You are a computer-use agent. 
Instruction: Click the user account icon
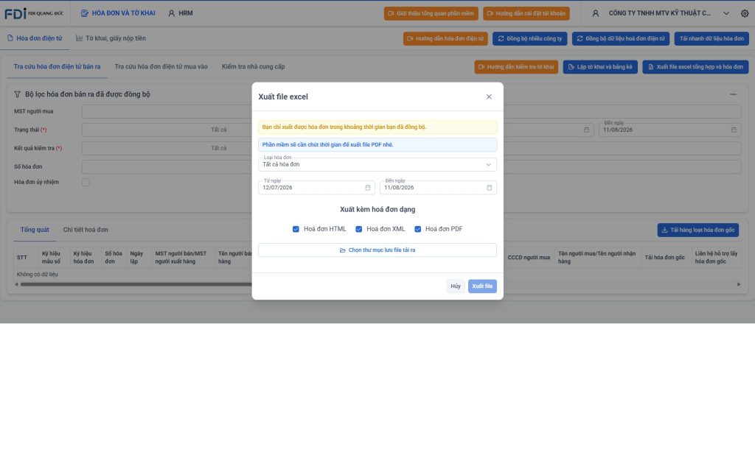[x=596, y=13]
